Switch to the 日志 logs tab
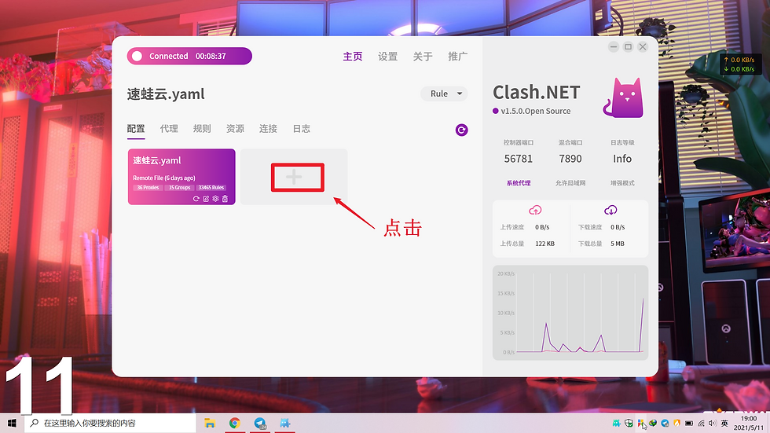The width and height of the screenshot is (770, 433). pyautogui.click(x=302, y=129)
